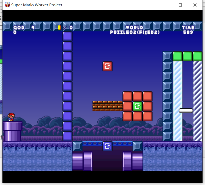The width and height of the screenshot is (205, 185).
Task: Click the "Super Mario Worker Project" window title
Action: click(x=37, y=5)
